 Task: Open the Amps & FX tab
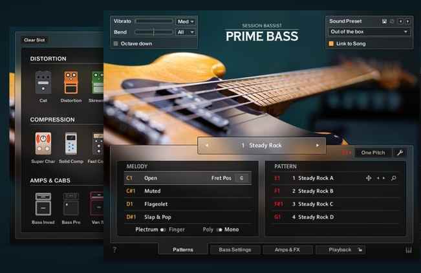pos(287,250)
